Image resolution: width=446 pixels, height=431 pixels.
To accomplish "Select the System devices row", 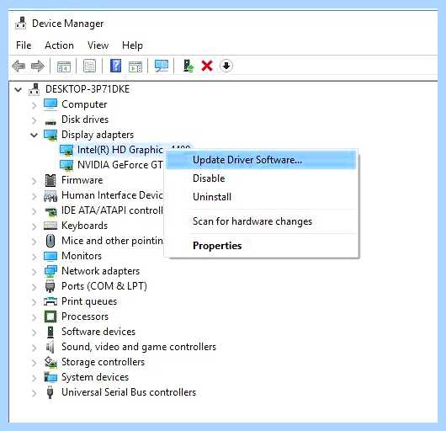I will point(95,377).
